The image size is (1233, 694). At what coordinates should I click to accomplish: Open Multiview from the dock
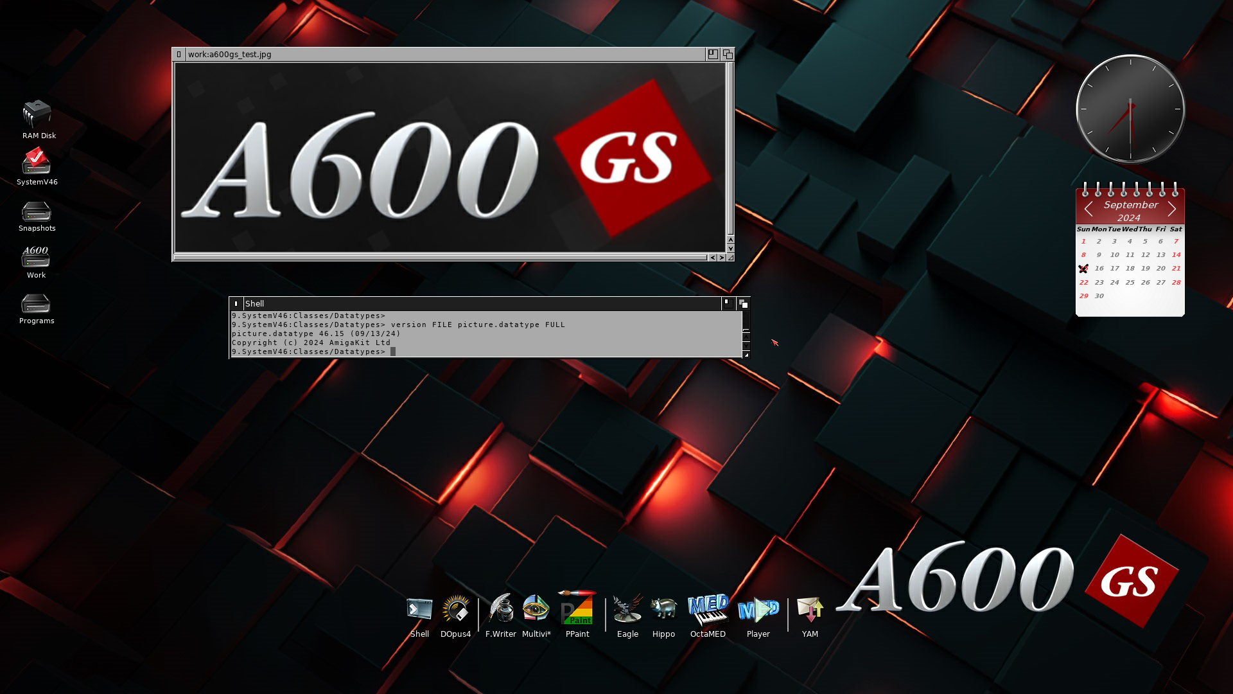[x=536, y=616]
